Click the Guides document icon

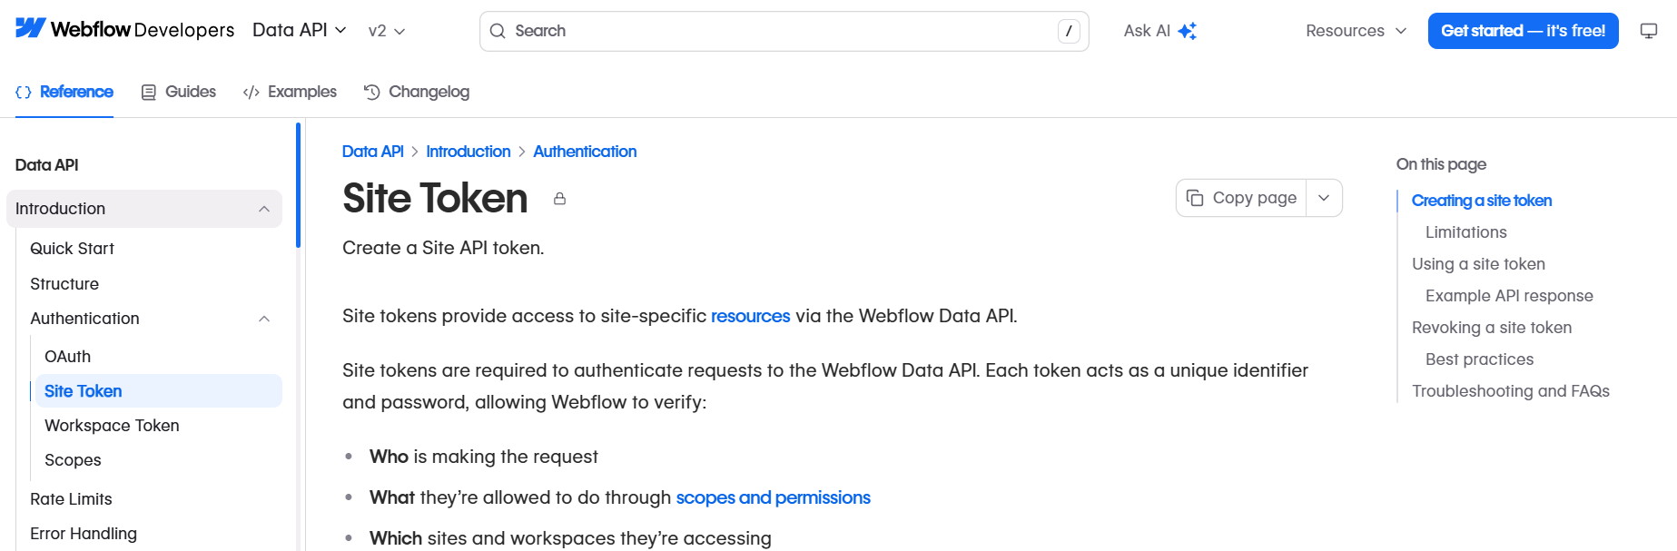coord(149,92)
